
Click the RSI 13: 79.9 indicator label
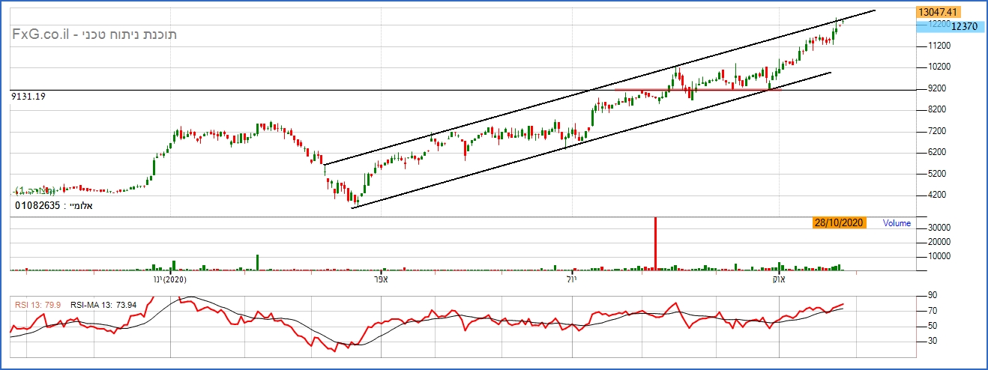click(x=38, y=305)
